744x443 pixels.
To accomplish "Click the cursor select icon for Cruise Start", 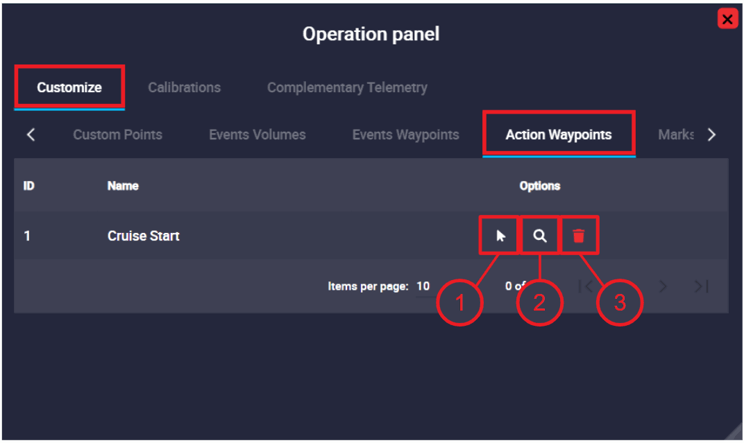I will (500, 236).
